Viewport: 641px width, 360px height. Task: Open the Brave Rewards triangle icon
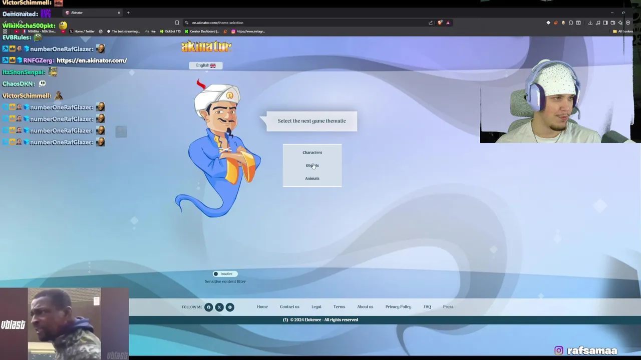[x=448, y=22]
